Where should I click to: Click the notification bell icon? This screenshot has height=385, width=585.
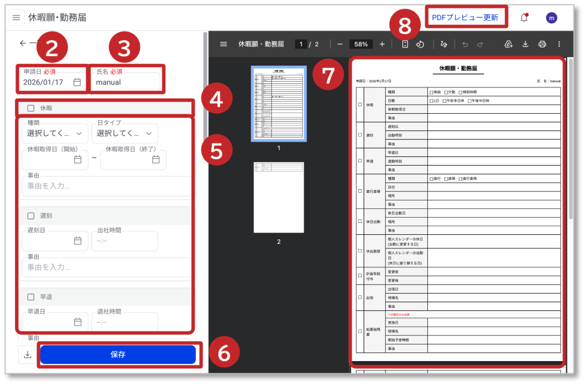pyautogui.click(x=524, y=18)
